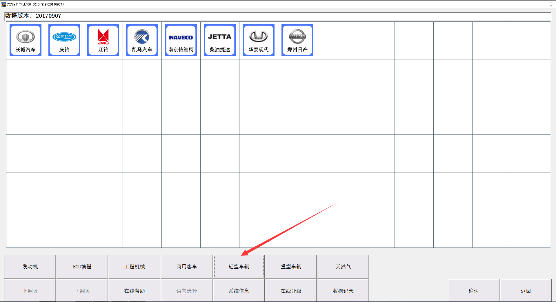Image resolution: width=556 pixels, height=302 pixels.
Task: Select the Great Wall 长城汽车 brand icon
Action: click(26, 40)
